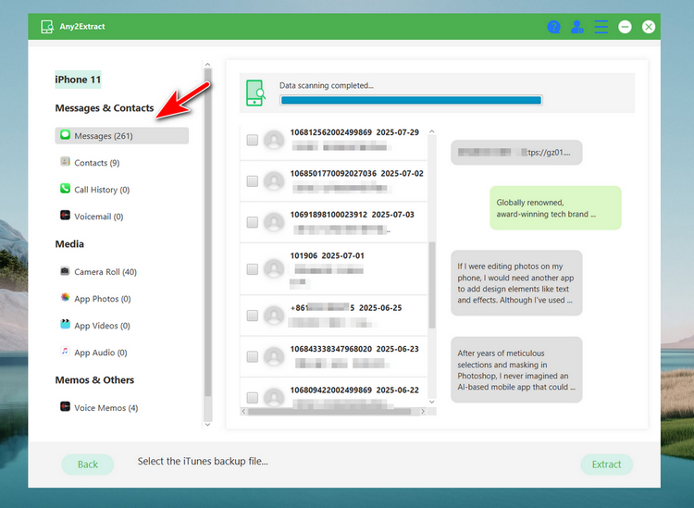Select Voicemail (0) in sidebar
Image resolution: width=694 pixels, height=508 pixels.
(x=98, y=217)
